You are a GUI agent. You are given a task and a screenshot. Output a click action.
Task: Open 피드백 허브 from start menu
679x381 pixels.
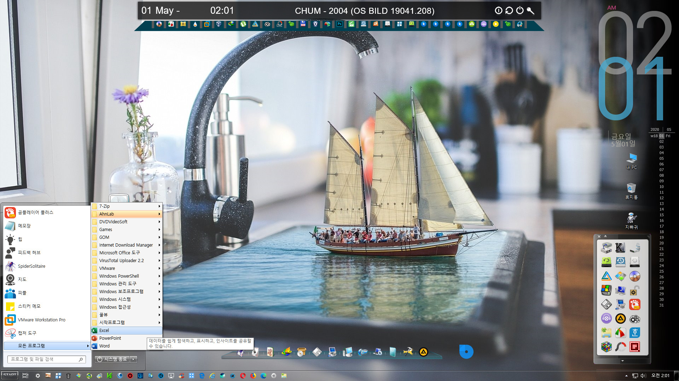click(47, 253)
